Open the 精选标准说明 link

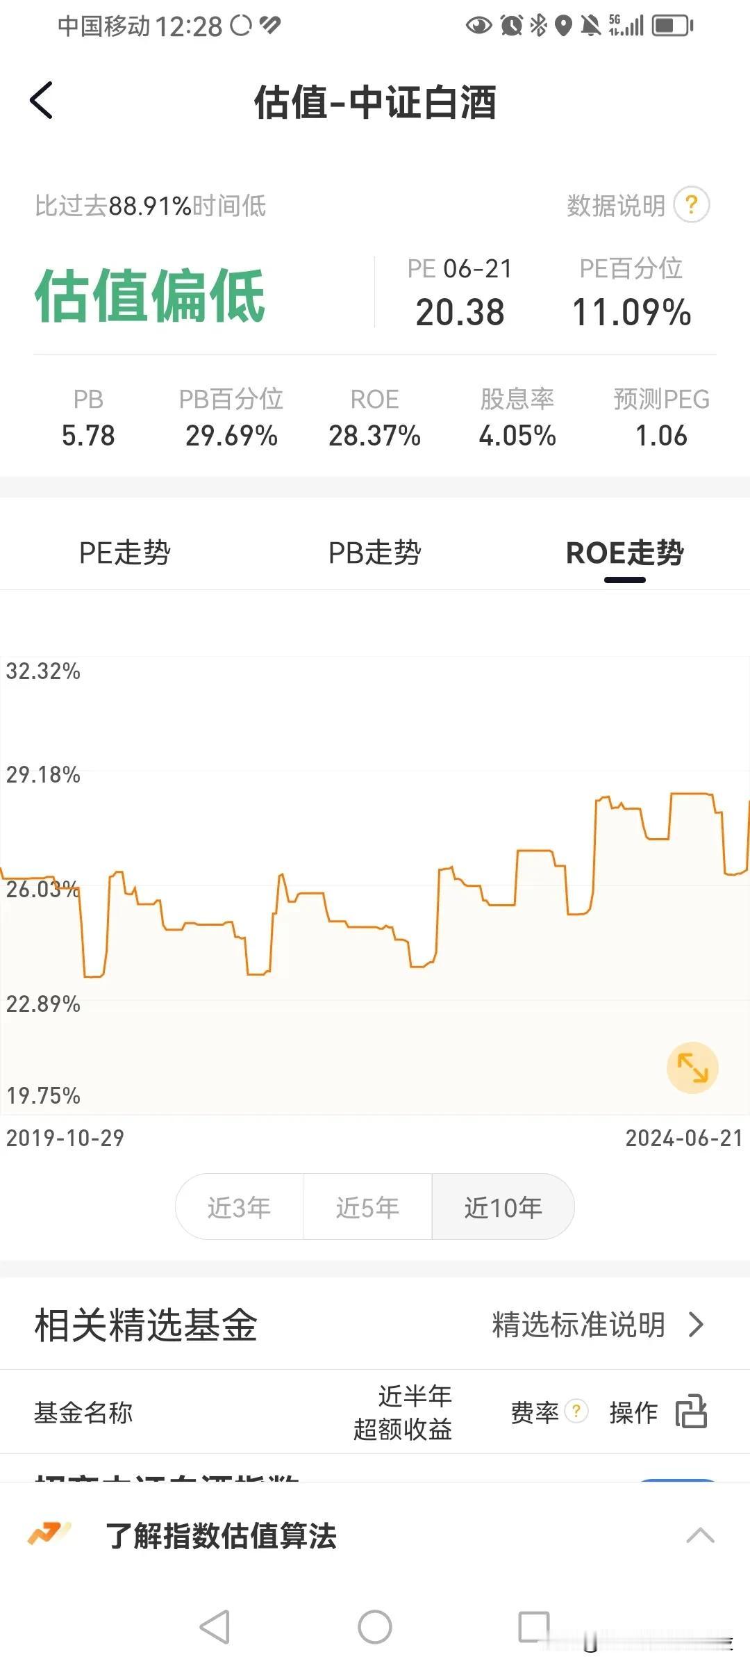(x=578, y=1325)
